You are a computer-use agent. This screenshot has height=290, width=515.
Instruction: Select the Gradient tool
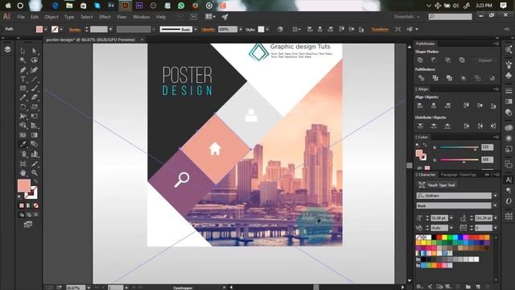(x=34, y=135)
